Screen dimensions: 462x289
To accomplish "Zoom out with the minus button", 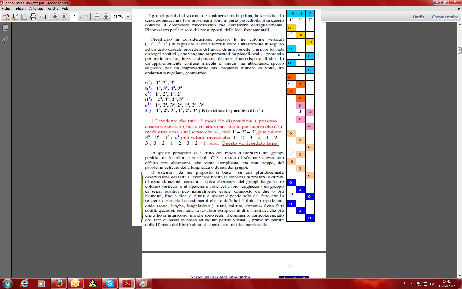I will (x=97, y=17).
